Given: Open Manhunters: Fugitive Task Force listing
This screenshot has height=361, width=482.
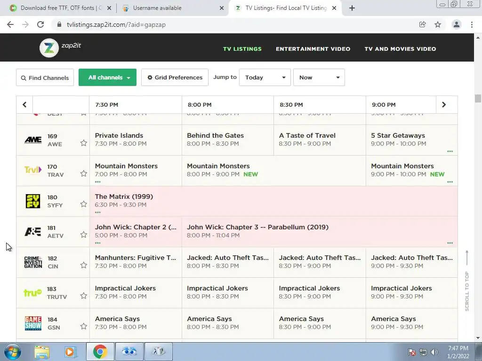Looking at the screenshot, I should point(136,262).
